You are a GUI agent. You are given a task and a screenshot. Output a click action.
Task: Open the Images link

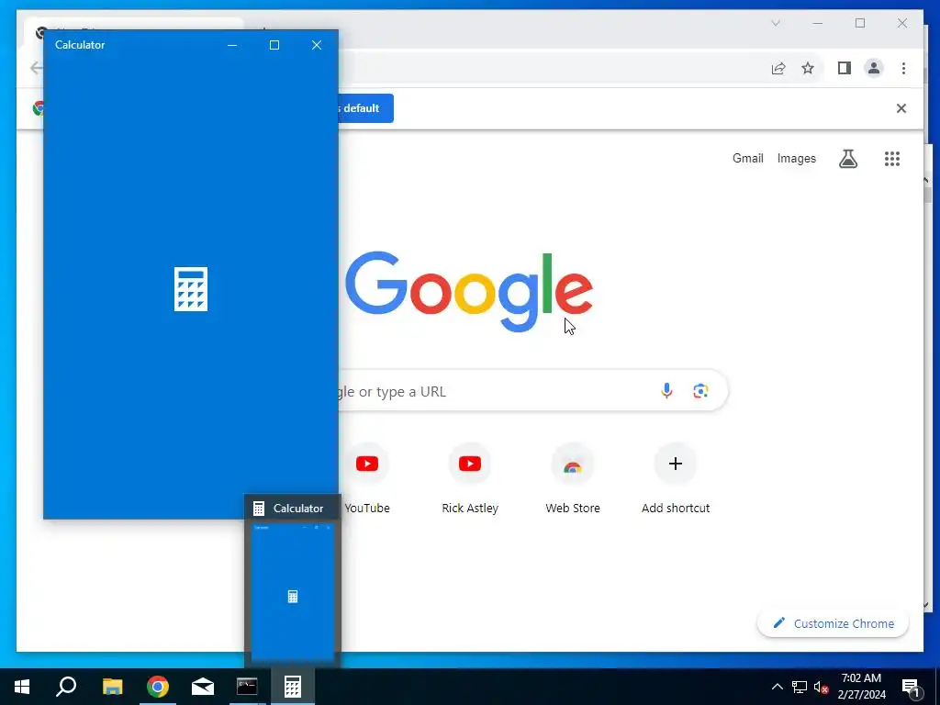pos(796,158)
